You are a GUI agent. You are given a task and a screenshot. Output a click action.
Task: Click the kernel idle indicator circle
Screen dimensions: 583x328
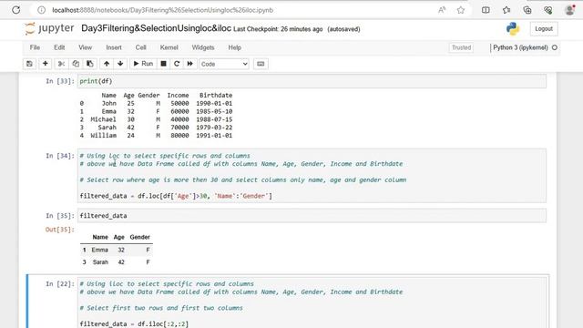pyautogui.click(x=555, y=47)
